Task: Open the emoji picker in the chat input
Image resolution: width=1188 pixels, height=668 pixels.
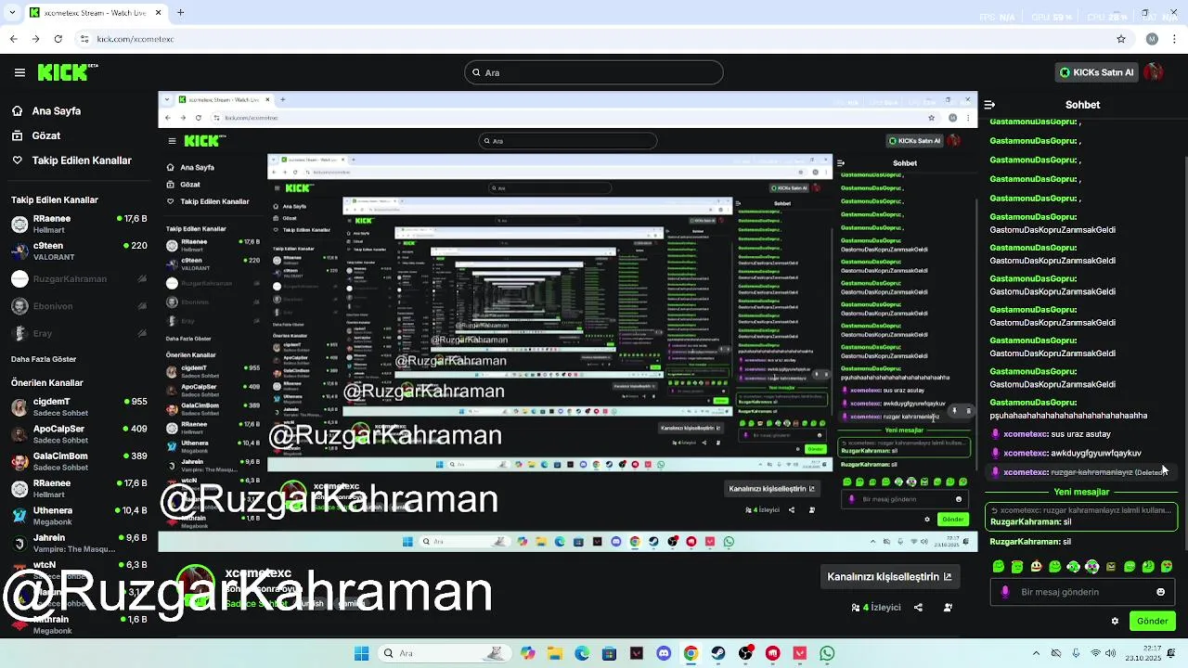Action: point(1160,592)
